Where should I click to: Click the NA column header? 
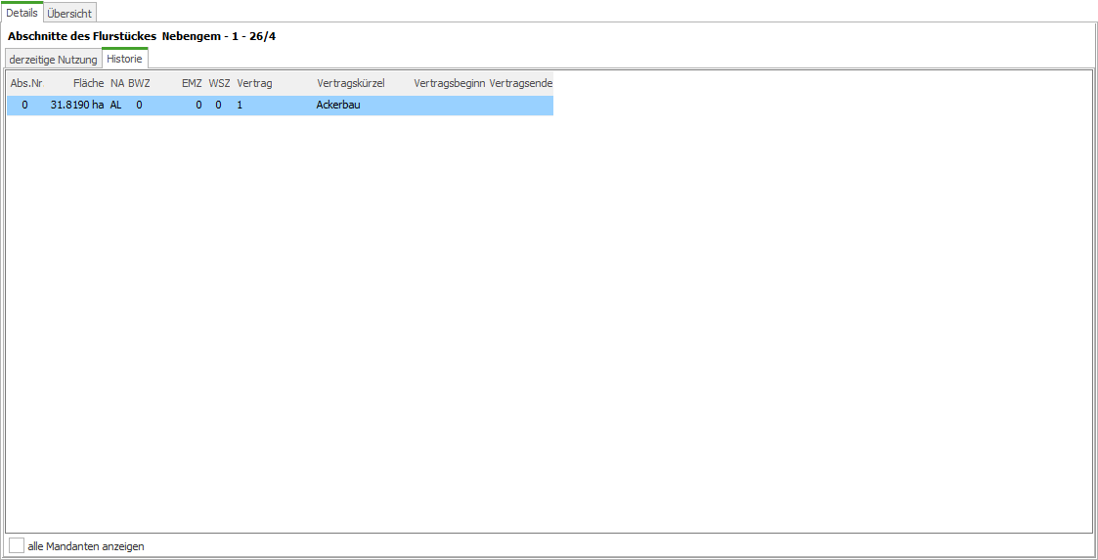coord(117,83)
